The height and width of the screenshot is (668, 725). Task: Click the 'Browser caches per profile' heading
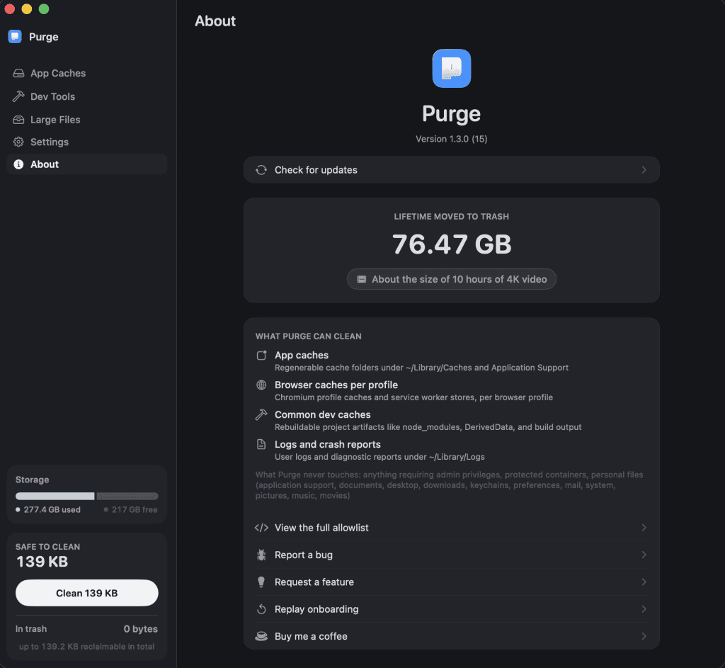coord(336,385)
